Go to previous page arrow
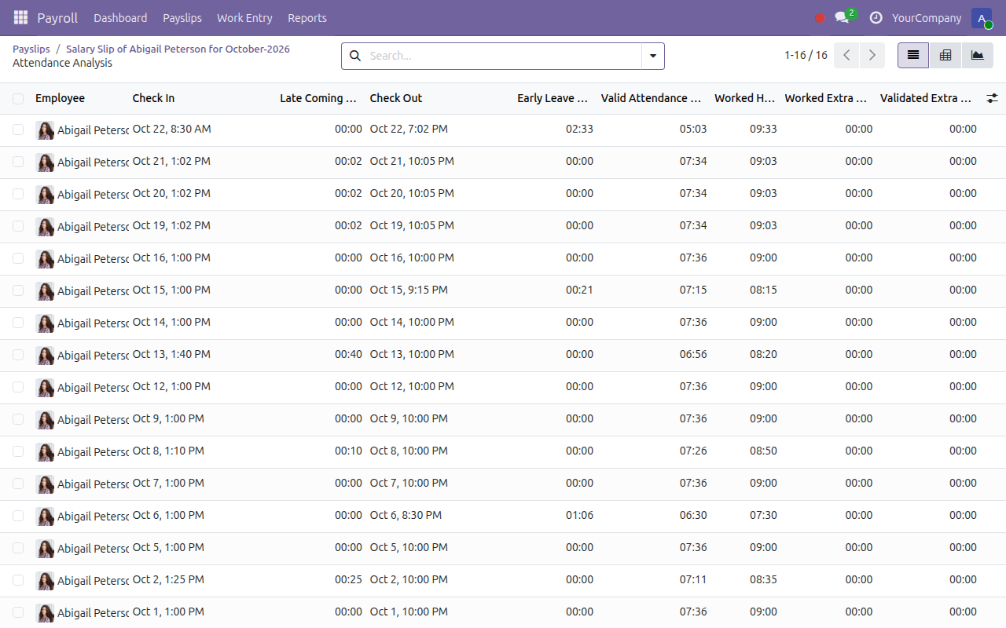The height and width of the screenshot is (628, 1006). coord(846,56)
